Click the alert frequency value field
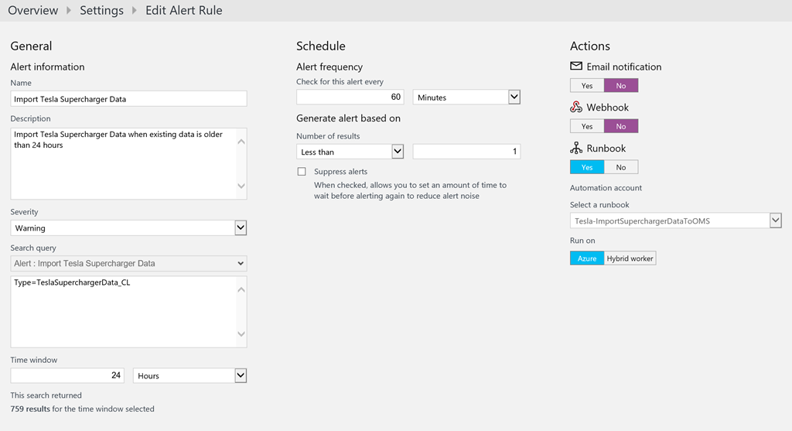Screen dimensions: 792x431 pos(350,97)
